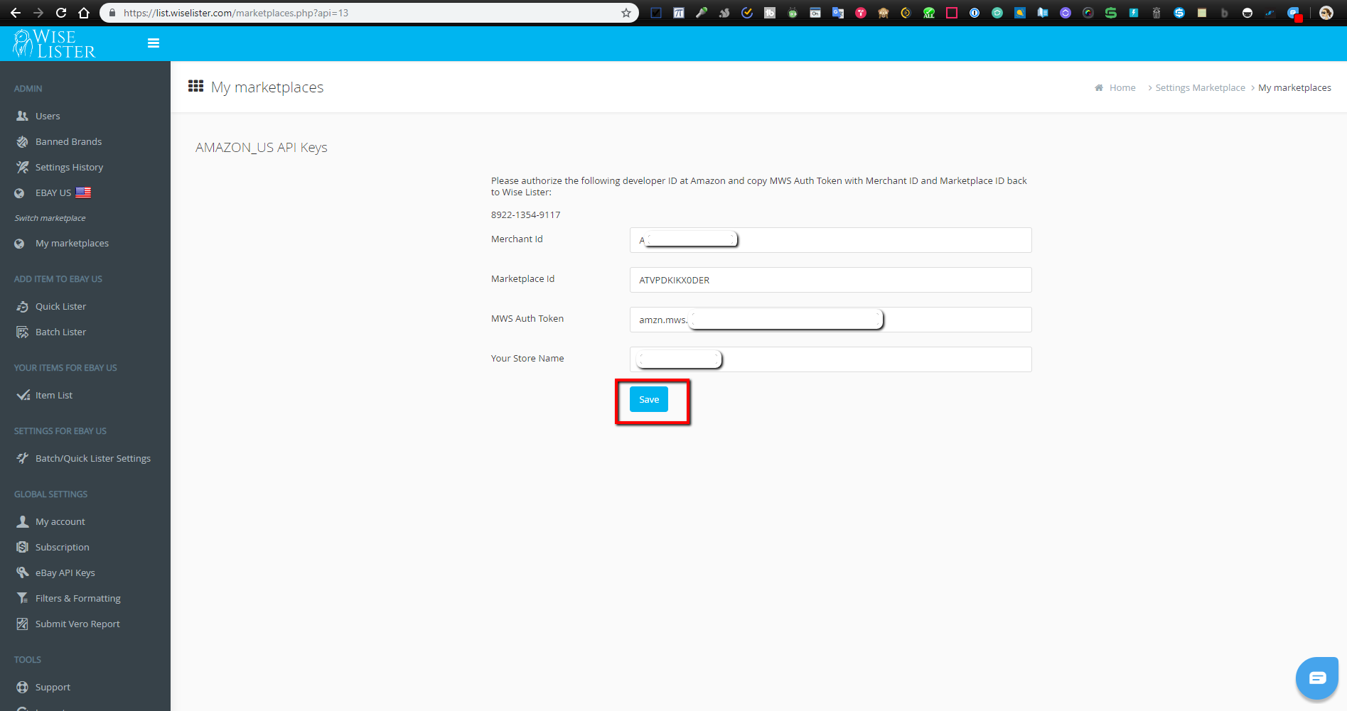This screenshot has width=1347, height=711.
Task: Open eBay API Keys page
Action: pyautogui.click(x=65, y=572)
